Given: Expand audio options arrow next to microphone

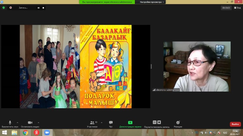Looking at the screenshot, I should coord(17,123).
